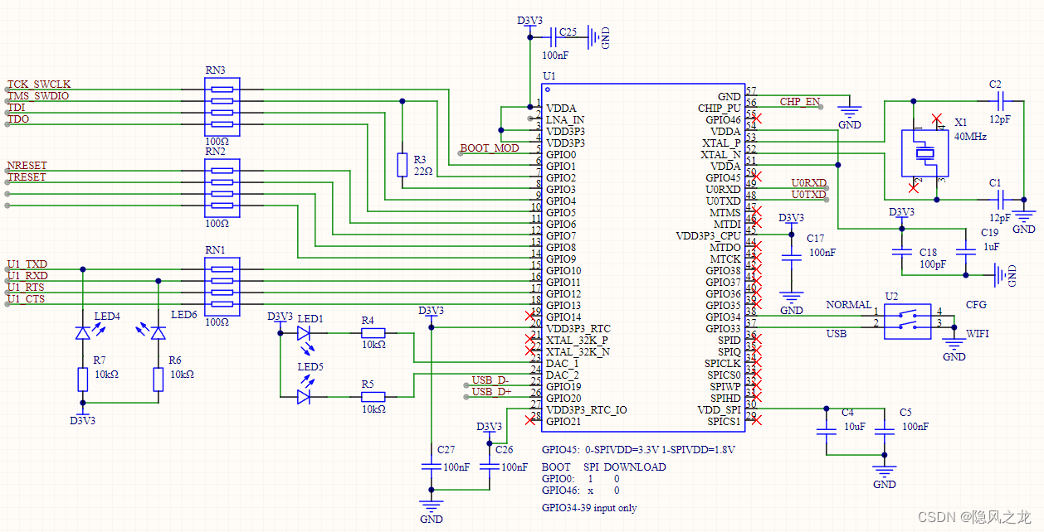Click the XTAL_P pin name
This screenshot has height=532, width=1044.
721,143
